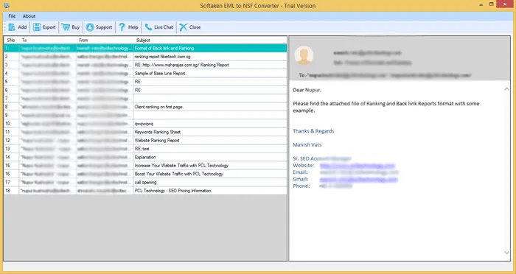Click 'Manish Vats' in the email body

pyautogui.click(x=307, y=144)
